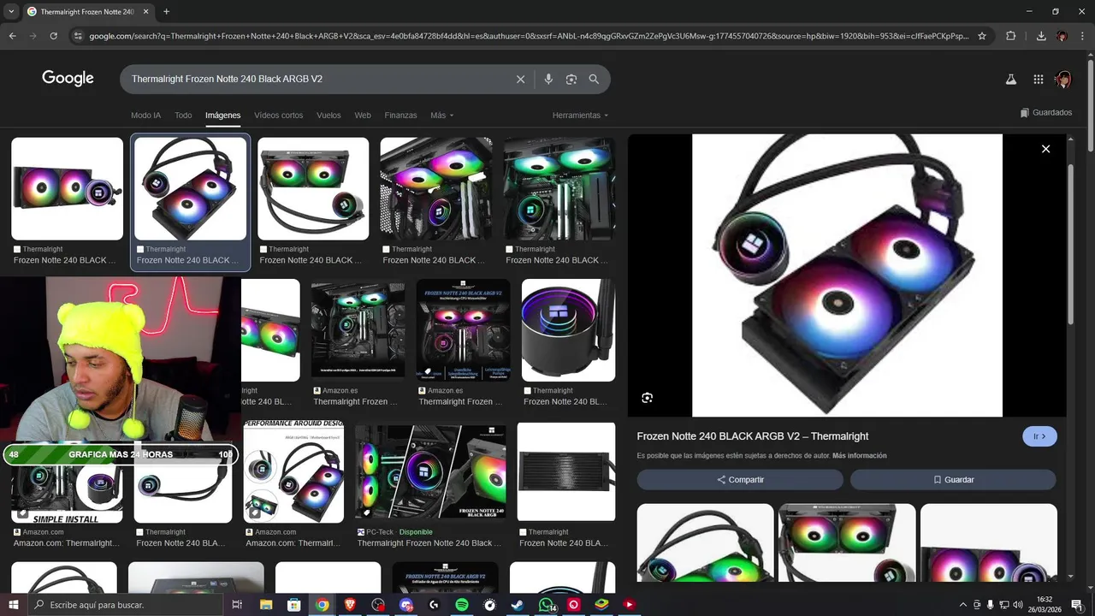This screenshot has height=616, width=1095.
Task: Search inside preview image with Lens icon
Action: click(x=648, y=398)
